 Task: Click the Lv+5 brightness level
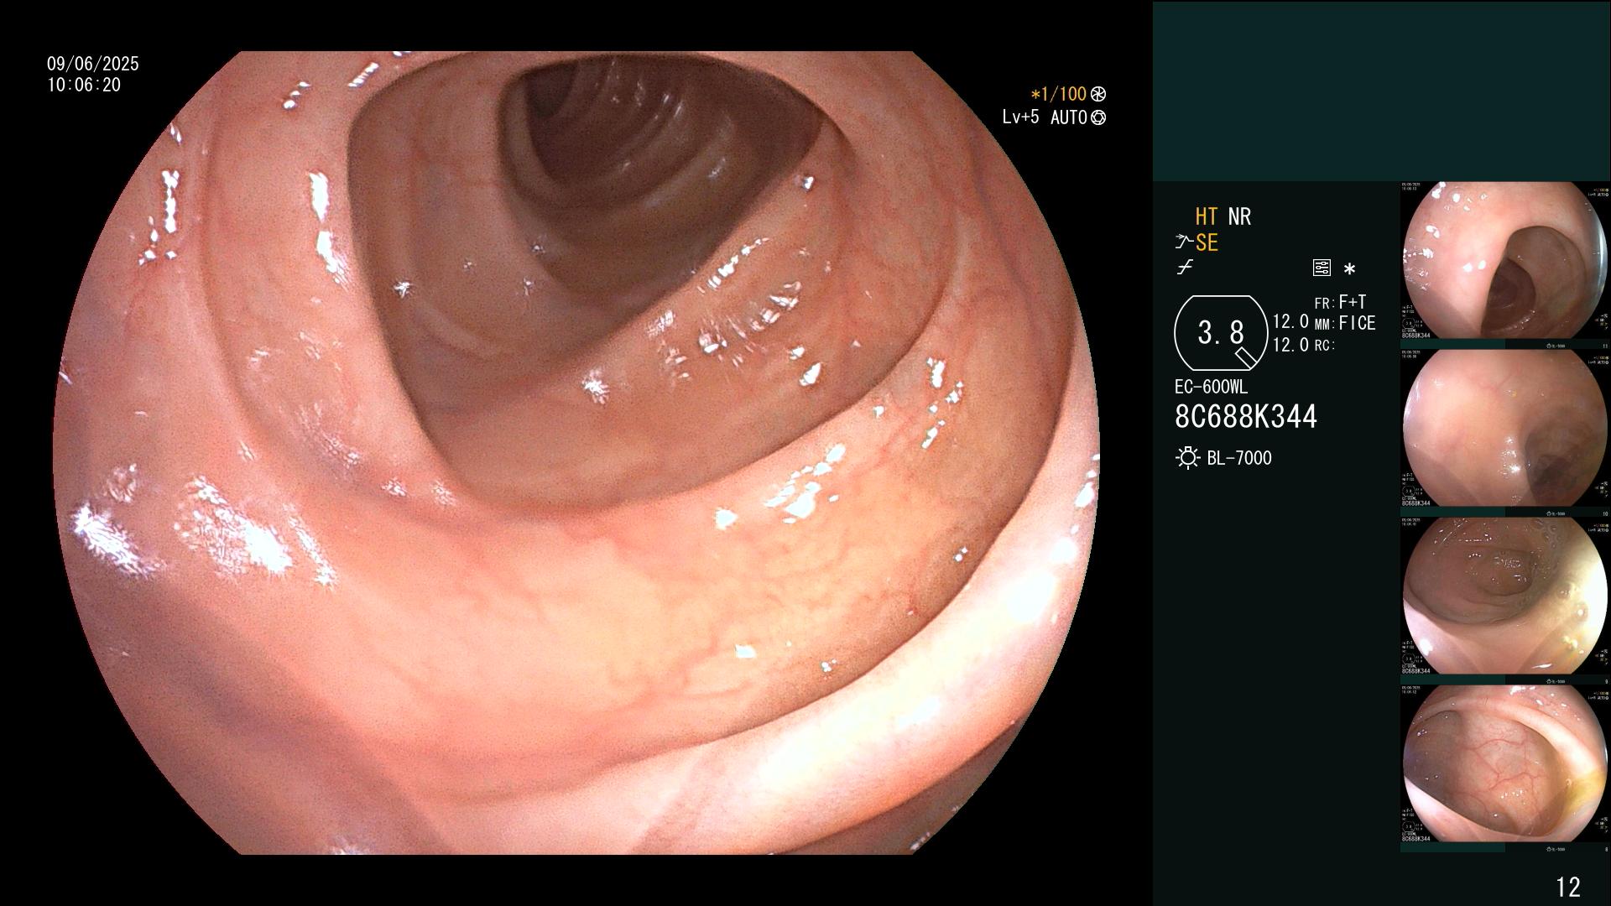[x=1020, y=117]
